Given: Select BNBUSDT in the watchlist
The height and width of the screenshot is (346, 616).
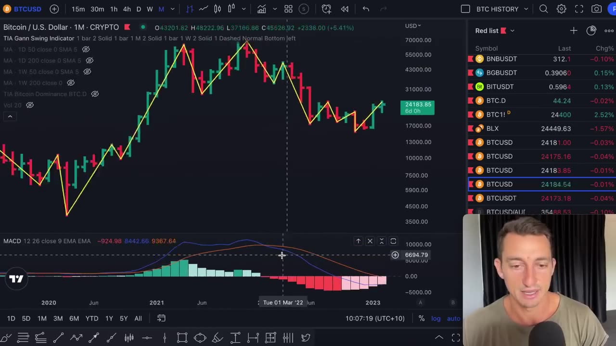Looking at the screenshot, I should click(542, 59).
